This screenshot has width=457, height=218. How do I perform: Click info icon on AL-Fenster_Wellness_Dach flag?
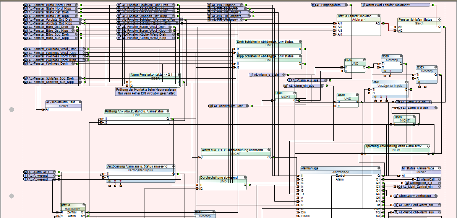coord(73,63)
